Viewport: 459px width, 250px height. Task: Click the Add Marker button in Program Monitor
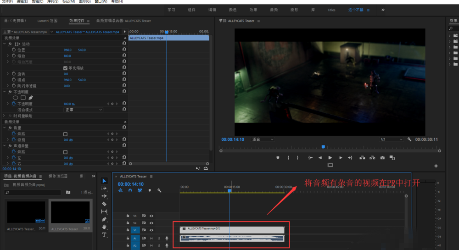click(x=278, y=158)
